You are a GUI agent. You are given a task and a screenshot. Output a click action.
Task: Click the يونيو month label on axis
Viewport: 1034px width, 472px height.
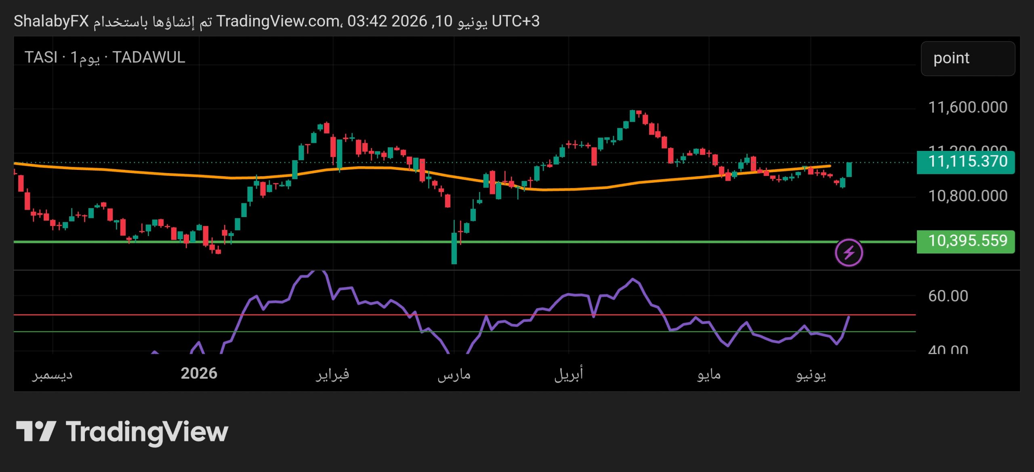click(x=811, y=375)
